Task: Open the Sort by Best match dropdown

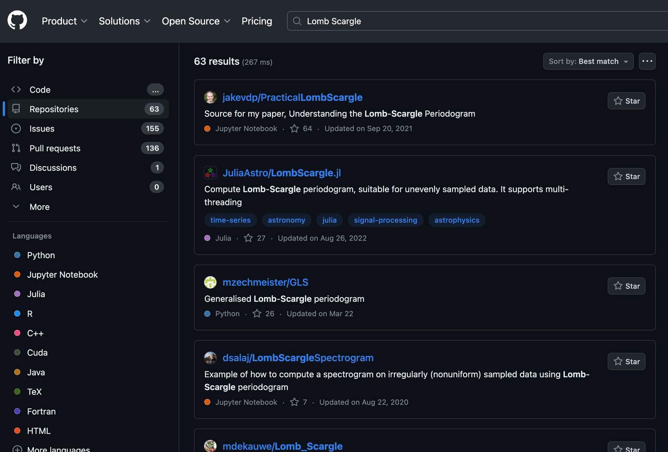Action: tap(588, 61)
